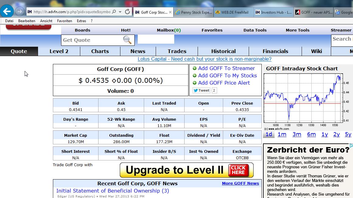
Task: Click the tweet count bubble showing 2
Action: (x=214, y=90)
